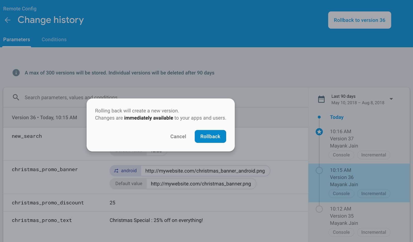Click the christmas_banner_android.png URL value
This screenshot has height=242, width=413.
tap(205, 171)
